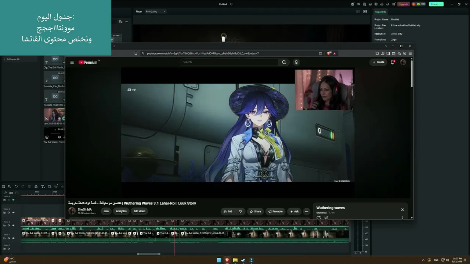This screenshot has width=470, height=264.
Task: Open the Windows Start button
Action: click(x=219, y=260)
